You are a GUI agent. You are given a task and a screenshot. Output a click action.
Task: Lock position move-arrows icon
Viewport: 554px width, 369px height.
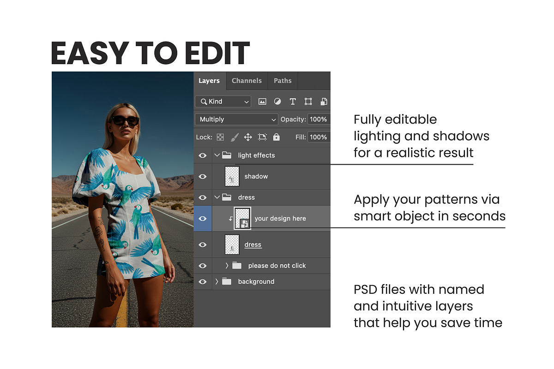pos(248,137)
